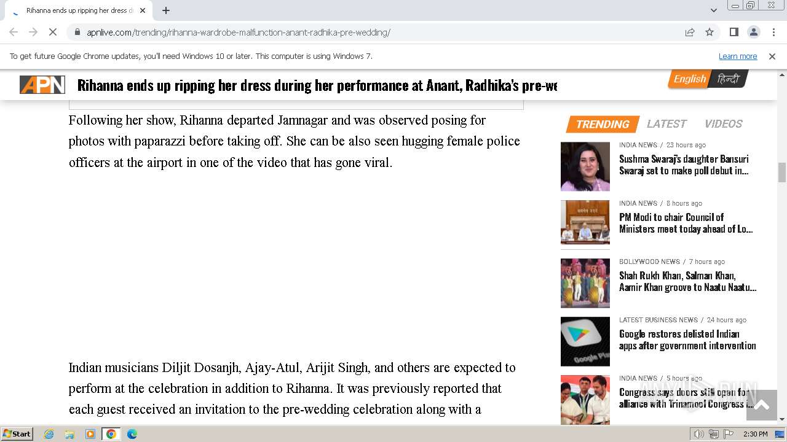
Task: Click the Show desktop button
Action: pos(780,434)
